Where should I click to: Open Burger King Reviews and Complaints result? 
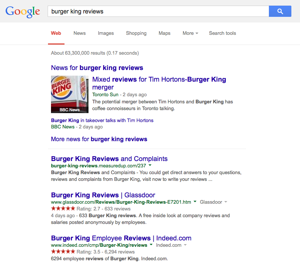point(109,159)
